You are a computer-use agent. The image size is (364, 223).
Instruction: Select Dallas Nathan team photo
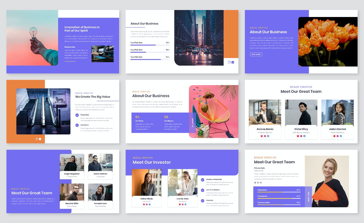coord(100,162)
